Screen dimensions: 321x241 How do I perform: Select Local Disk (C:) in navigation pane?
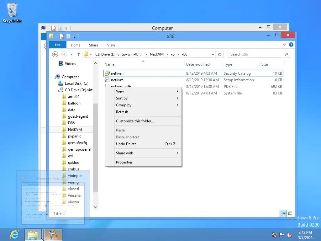coord(76,83)
